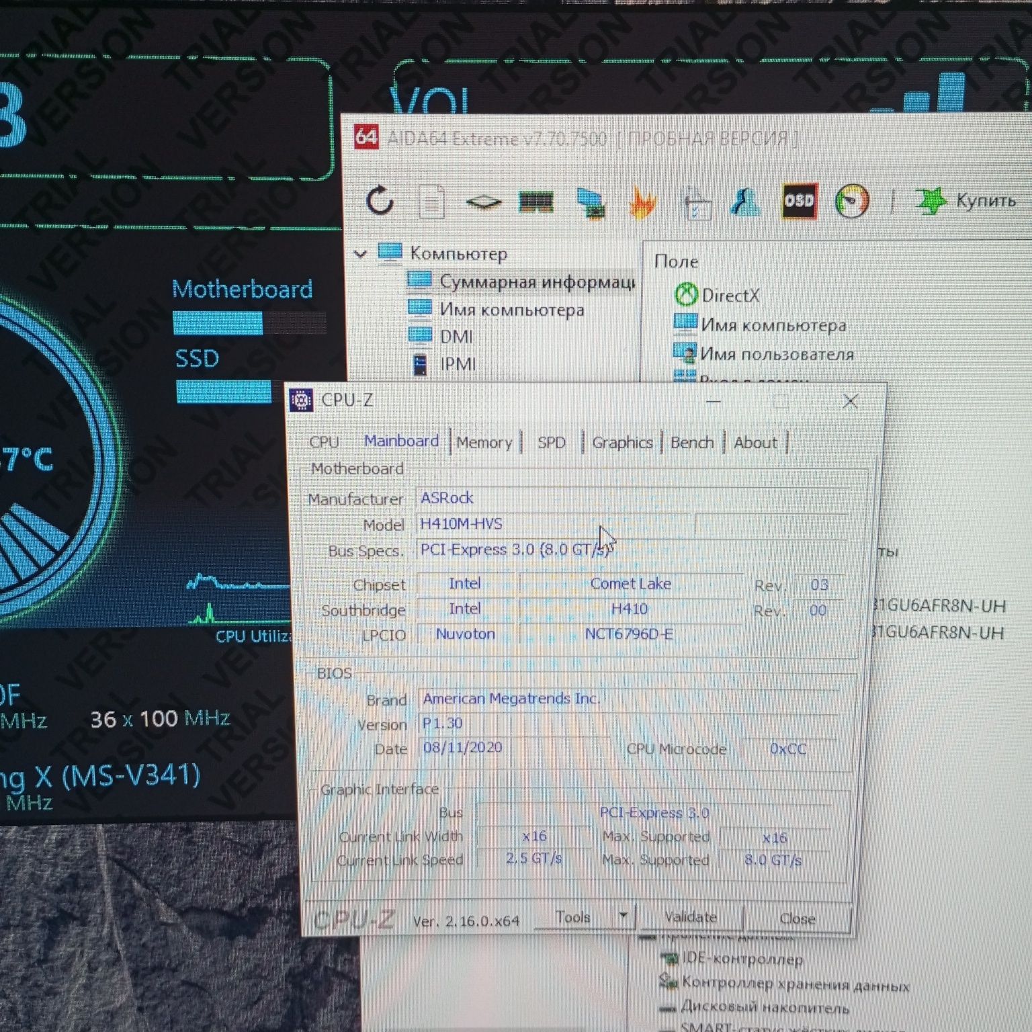Click the Nuvoton LPCIO vendor value
Viewport: 1032px width, 1032px height.
[466, 634]
